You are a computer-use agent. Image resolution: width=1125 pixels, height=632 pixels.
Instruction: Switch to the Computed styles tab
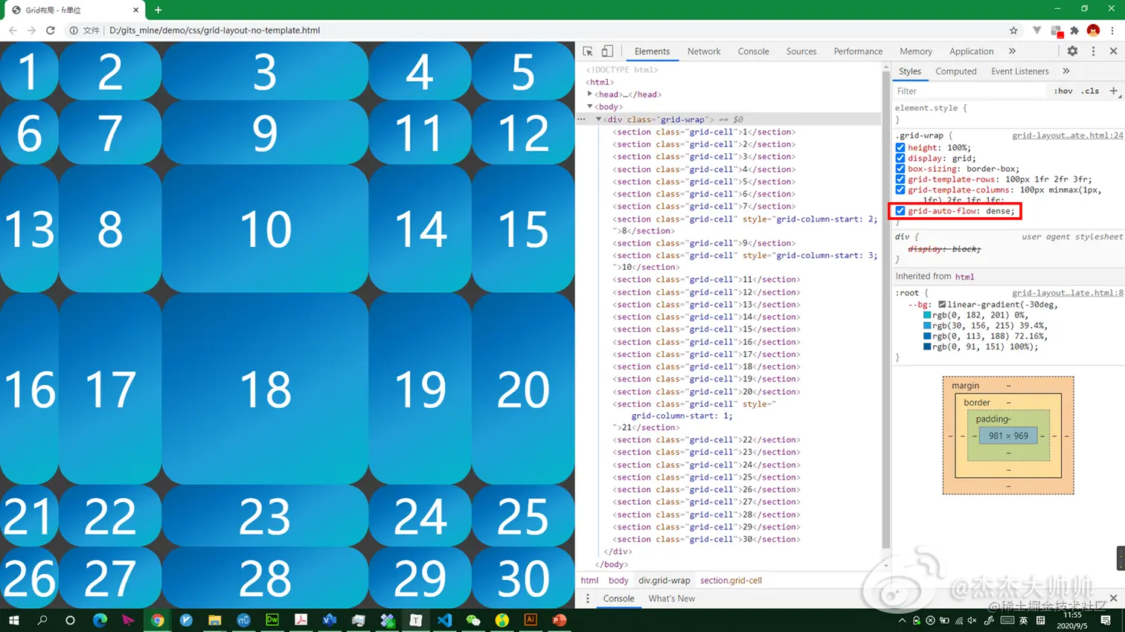click(x=956, y=71)
